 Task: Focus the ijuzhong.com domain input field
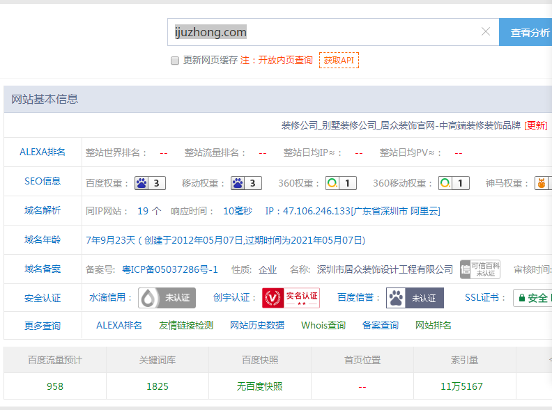click(x=333, y=32)
